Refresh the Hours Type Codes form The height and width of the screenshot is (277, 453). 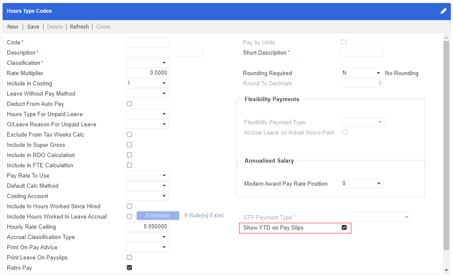[79, 26]
